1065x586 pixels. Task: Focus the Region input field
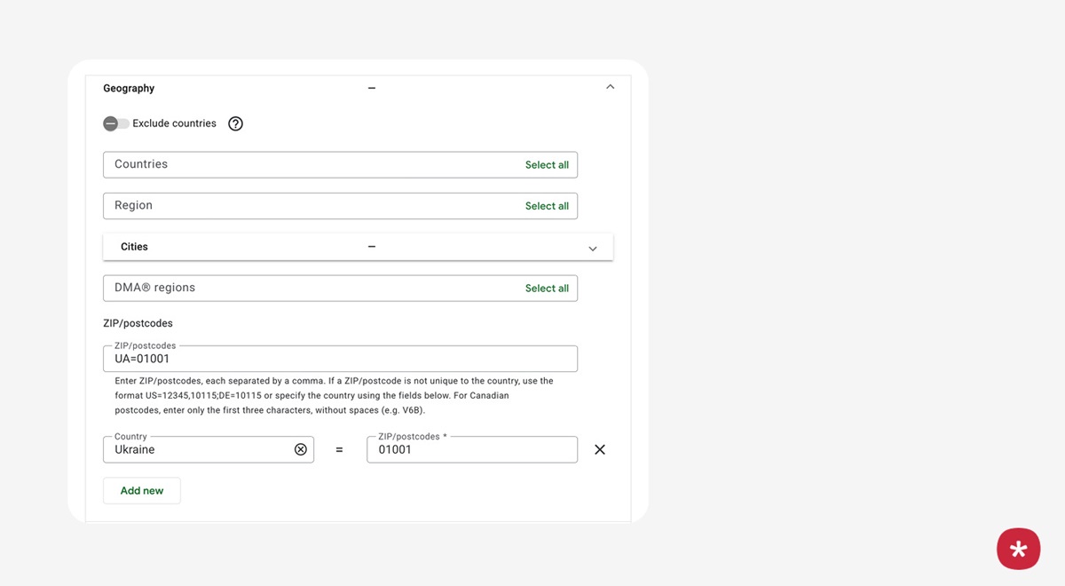(x=311, y=206)
